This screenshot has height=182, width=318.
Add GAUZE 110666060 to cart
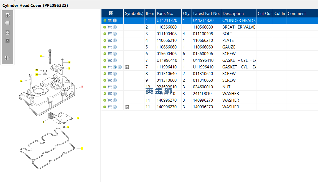coord(110,47)
